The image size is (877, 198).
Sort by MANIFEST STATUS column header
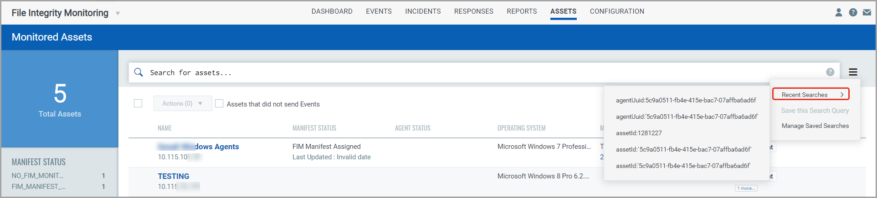click(x=314, y=128)
